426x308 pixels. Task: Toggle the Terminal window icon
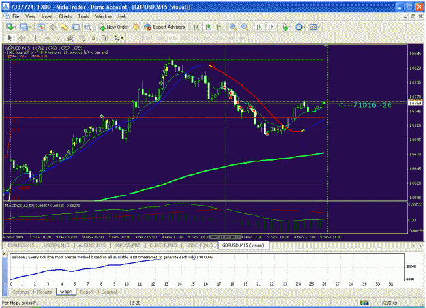76,27
